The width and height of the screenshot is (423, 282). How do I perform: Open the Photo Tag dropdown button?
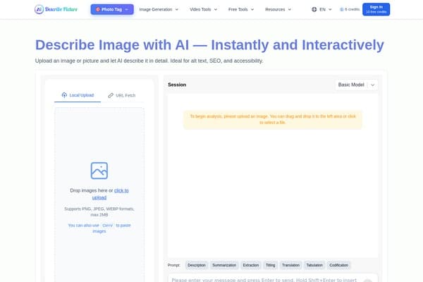tap(112, 9)
